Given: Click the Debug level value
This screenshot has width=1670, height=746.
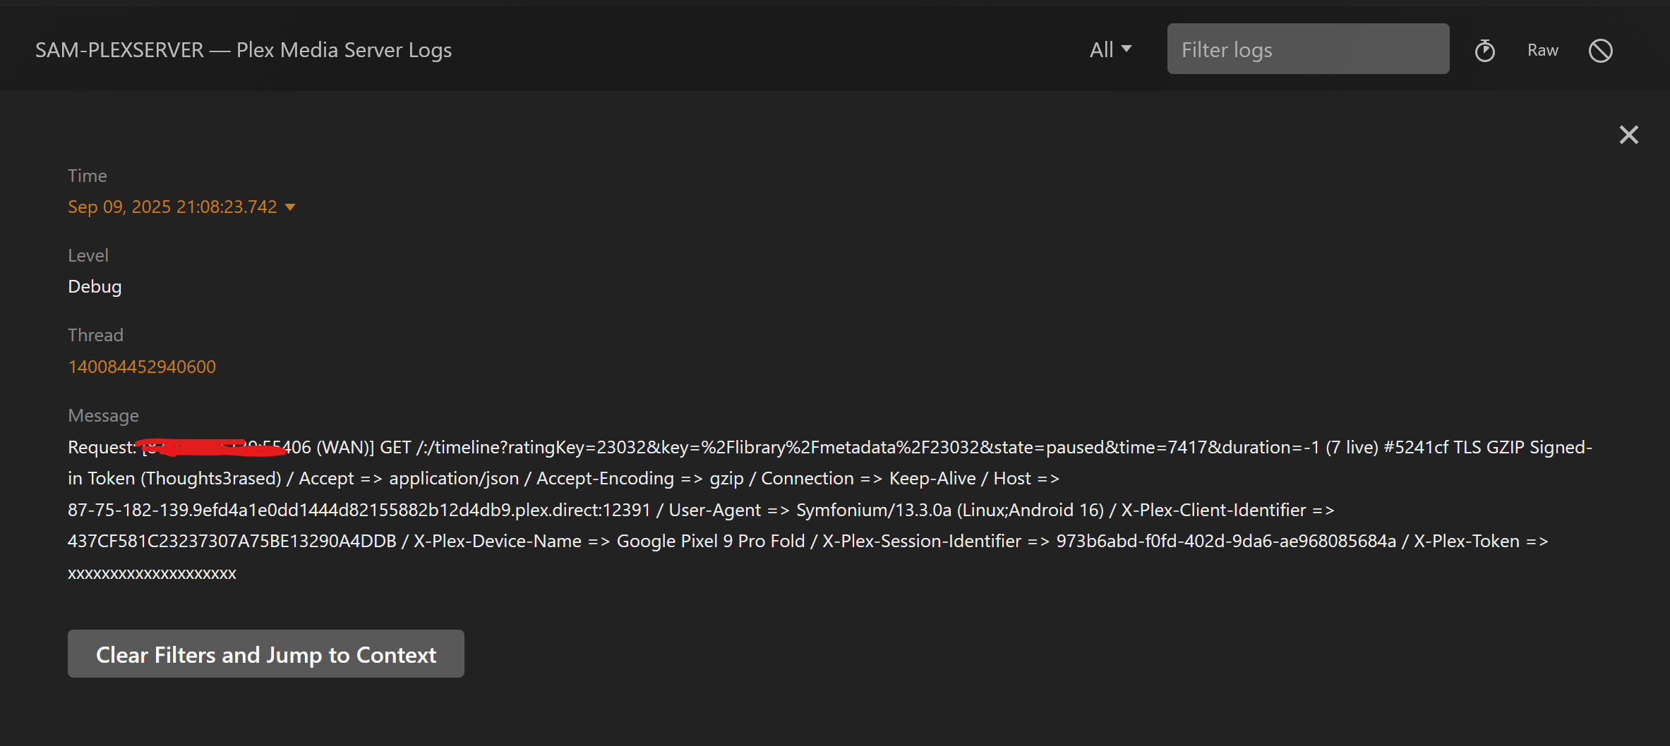Looking at the screenshot, I should click(95, 286).
